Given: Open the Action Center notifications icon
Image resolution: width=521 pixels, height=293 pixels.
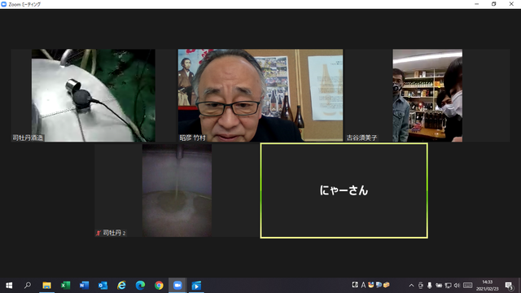Looking at the screenshot, I should 510,286.
